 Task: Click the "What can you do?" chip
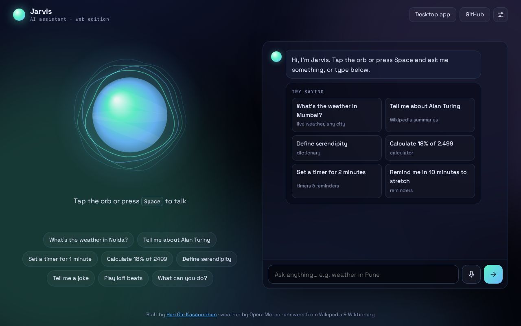click(182, 278)
